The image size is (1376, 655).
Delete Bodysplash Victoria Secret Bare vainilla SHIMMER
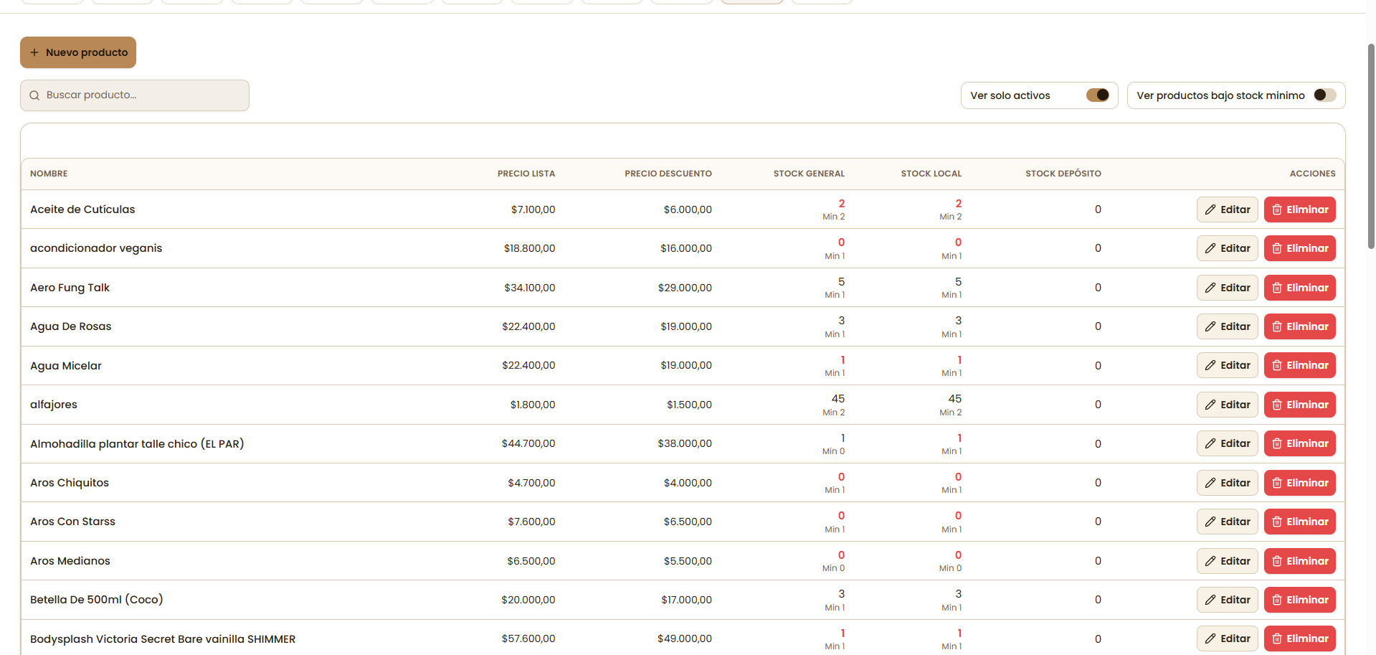pyautogui.click(x=1300, y=638)
